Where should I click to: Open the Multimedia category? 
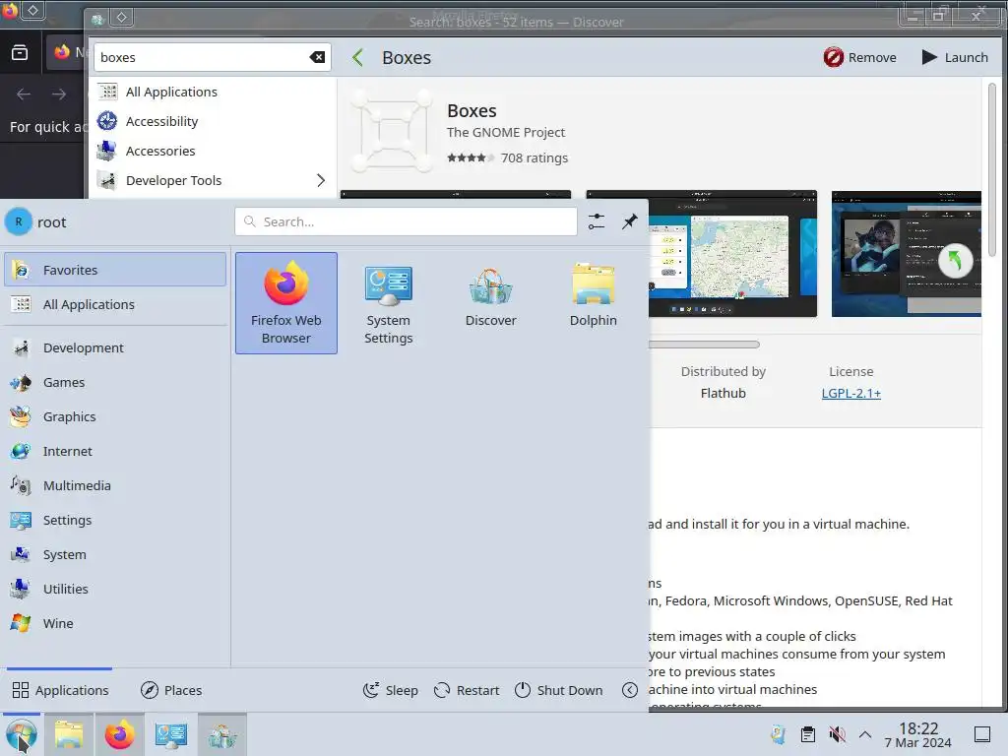point(115,485)
